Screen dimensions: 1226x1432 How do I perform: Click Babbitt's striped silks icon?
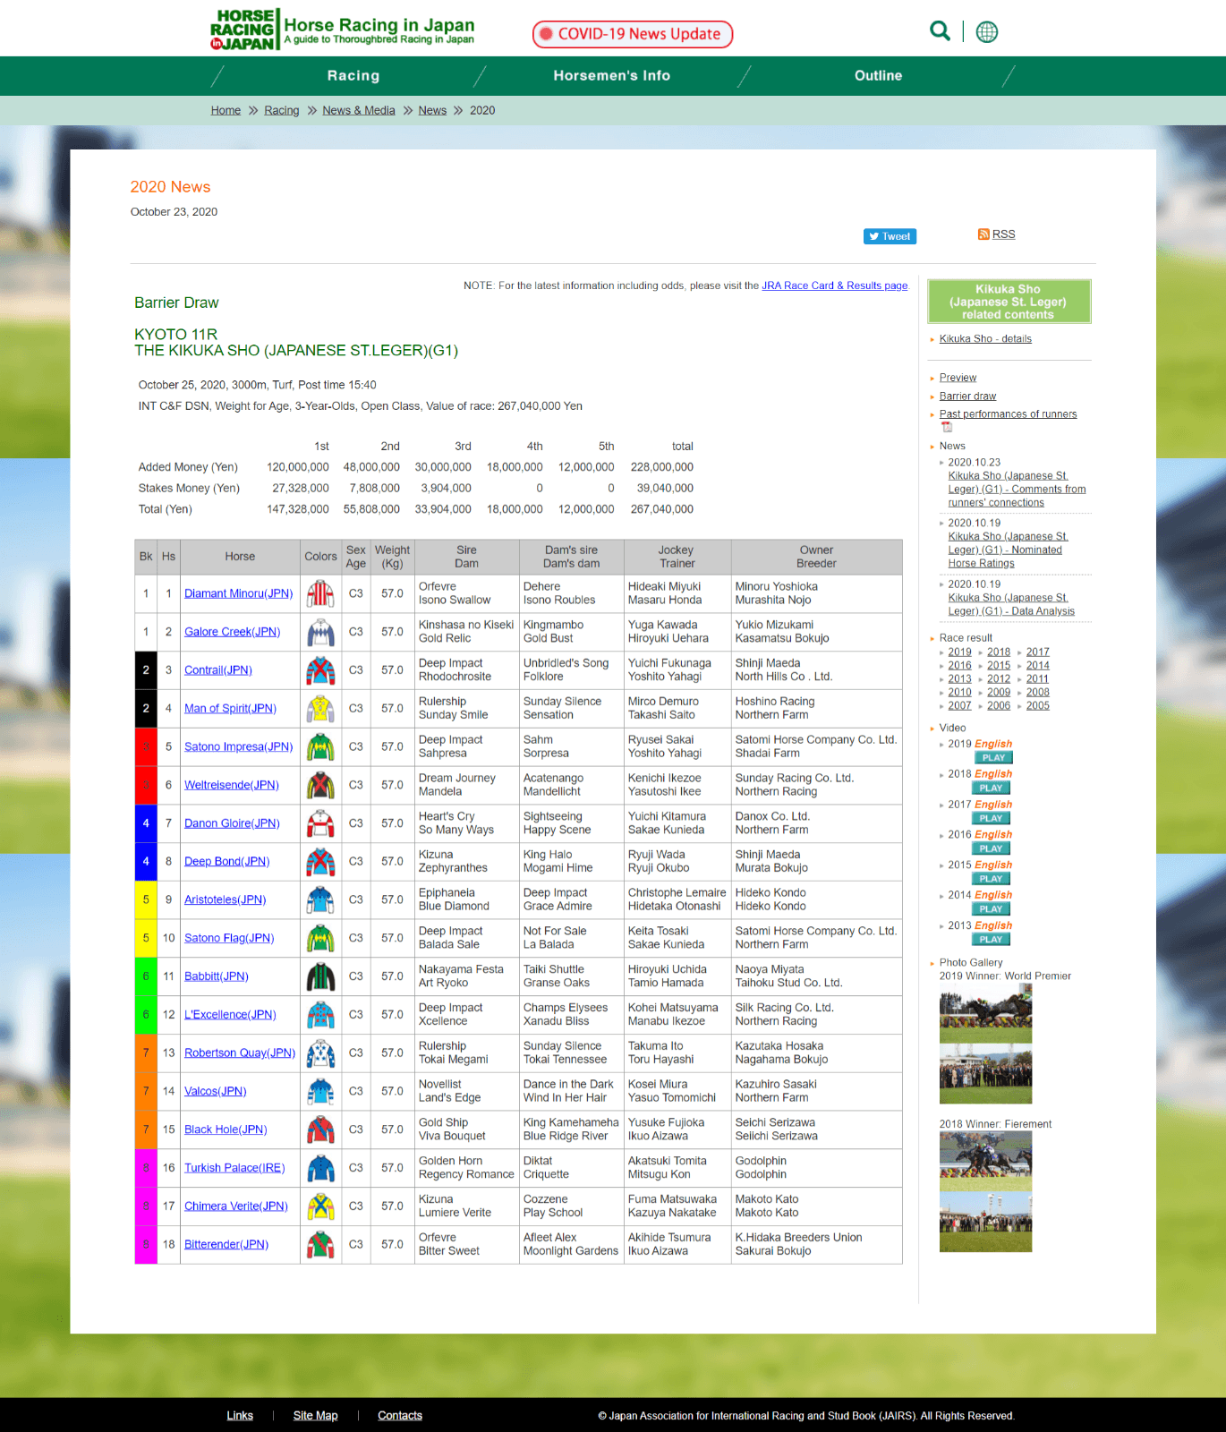320,976
